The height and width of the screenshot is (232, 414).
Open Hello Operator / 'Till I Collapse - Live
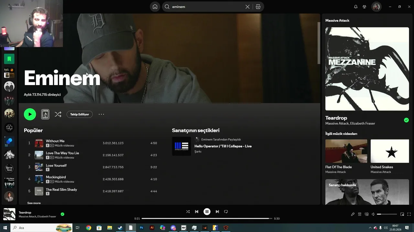click(x=223, y=146)
